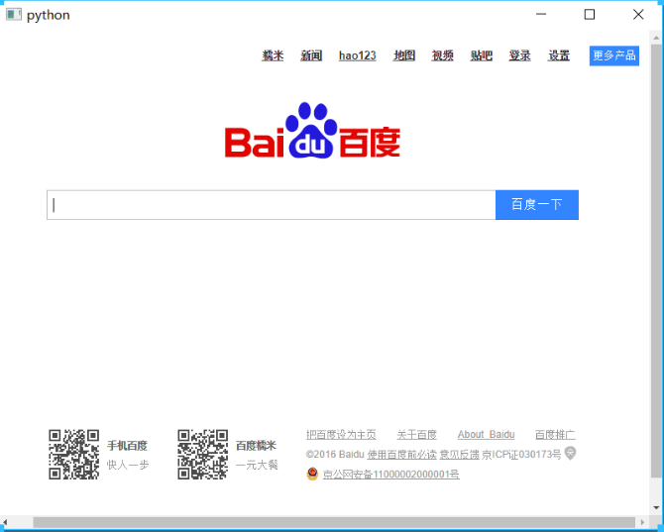Visit the hao123 link
The width and height of the screenshot is (664, 532).
tap(357, 55)
